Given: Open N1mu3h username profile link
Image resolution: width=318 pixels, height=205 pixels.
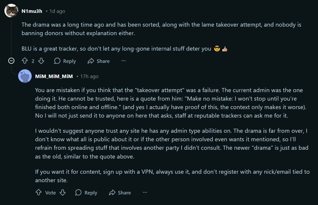Looking at the screenshot, I should pos(32,11).
